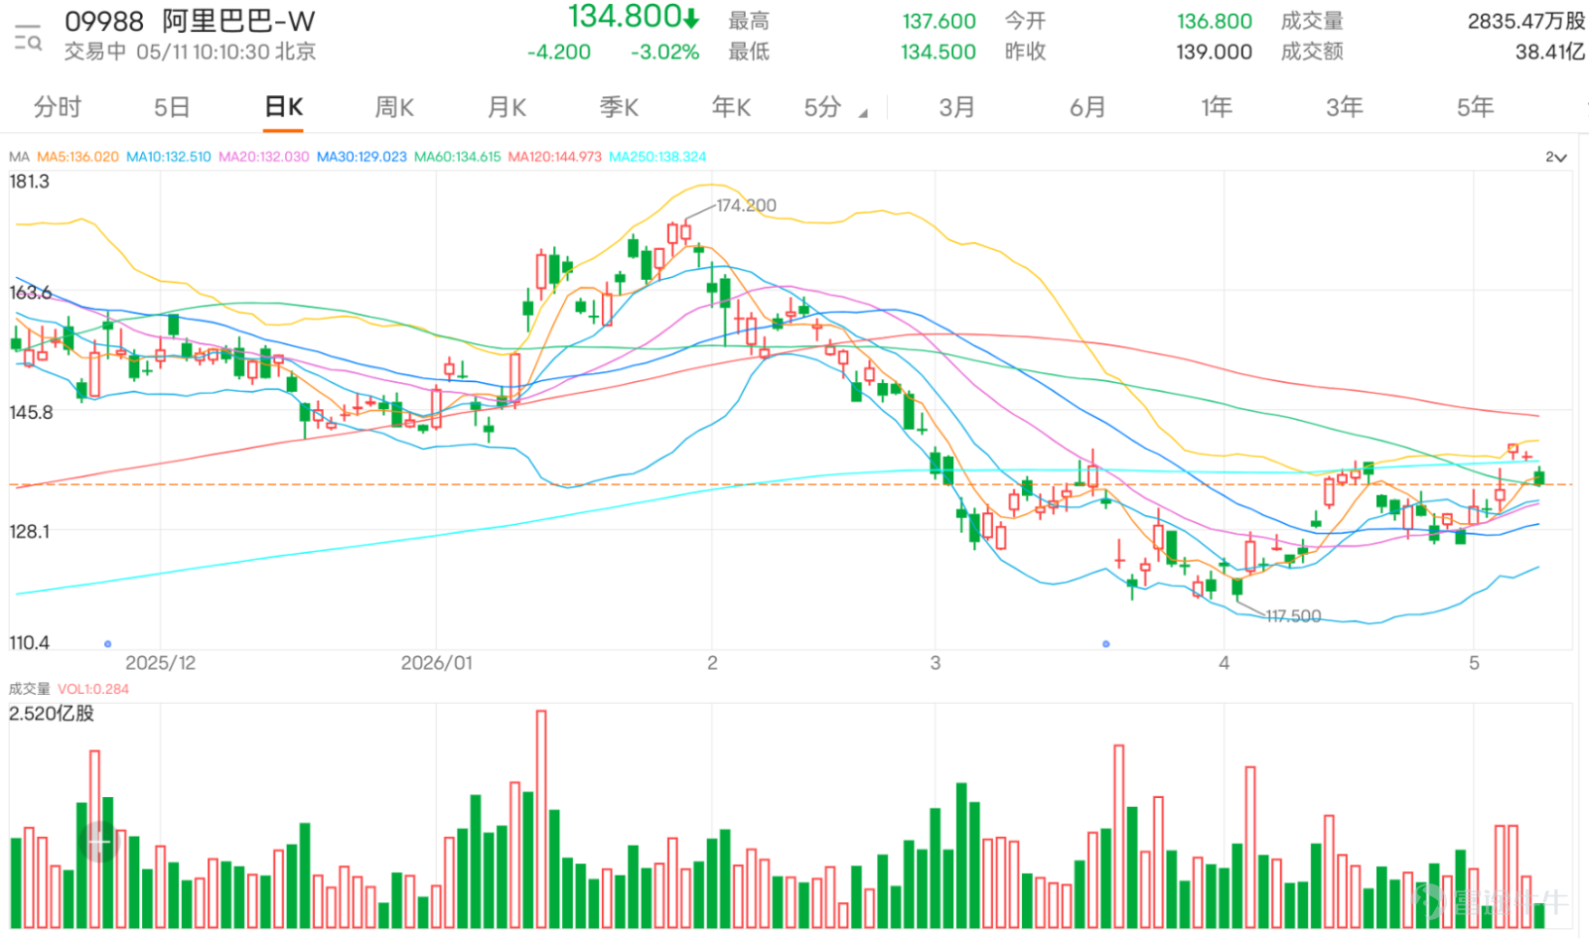Image resolution: width=1589 pixels, height=938 pixels.
Task: Click the 最低 134.500 low value
Action: coord(939,52)
